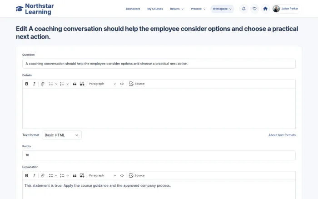Click Julian Parker's avatar picture
Screen dimensions: 318x199
[276, 9]
